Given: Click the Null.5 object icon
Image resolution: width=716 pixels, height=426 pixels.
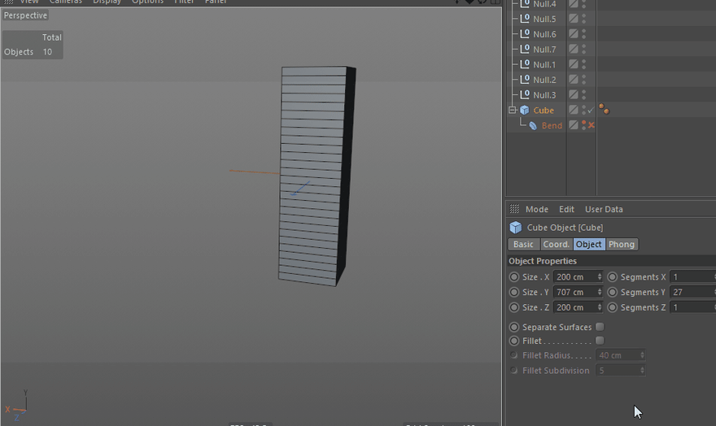Looking at the screenshot, I should click(525, 19).
